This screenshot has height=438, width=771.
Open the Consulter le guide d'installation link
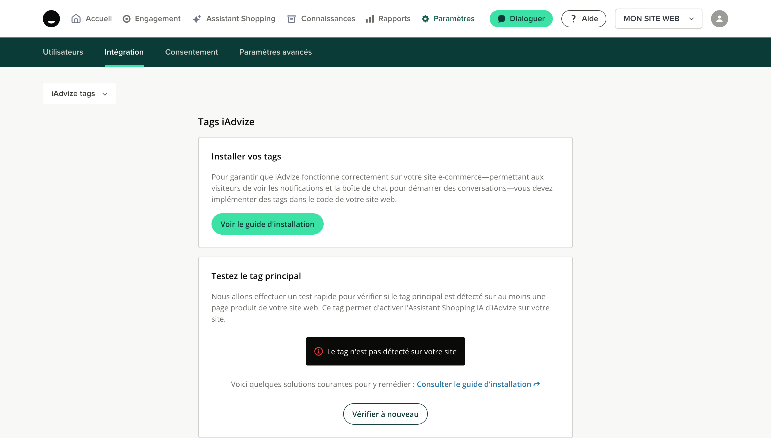[x=478, y=384]
